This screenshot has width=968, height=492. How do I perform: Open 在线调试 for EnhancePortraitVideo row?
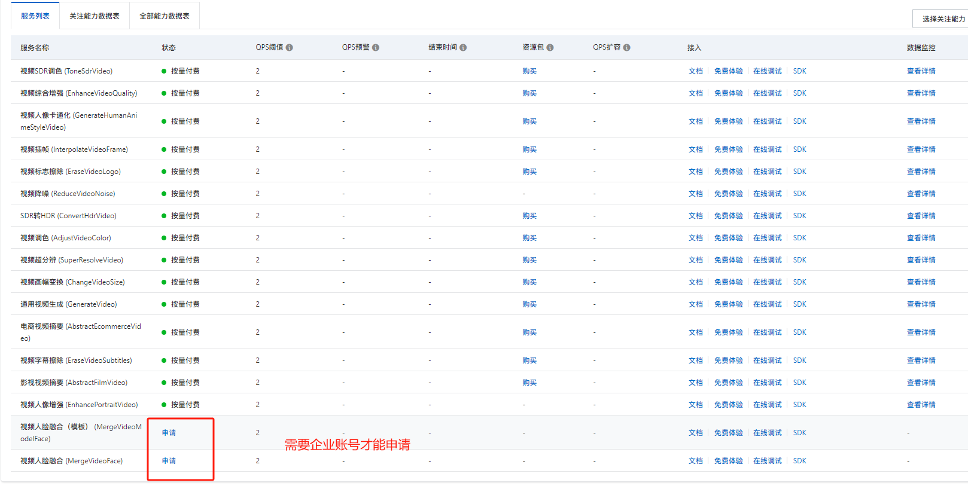[768, 405]
